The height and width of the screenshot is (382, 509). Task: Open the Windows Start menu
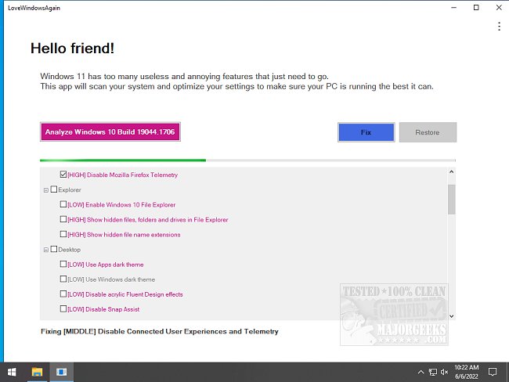12,372
